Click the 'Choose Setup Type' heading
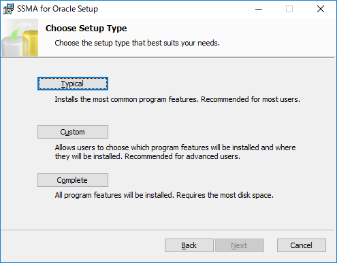Screen dimensions: 337x263 (x=86, y=29)
